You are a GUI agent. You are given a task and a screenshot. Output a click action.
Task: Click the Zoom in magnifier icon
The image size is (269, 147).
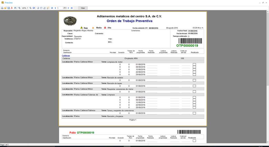pos(19,8)
